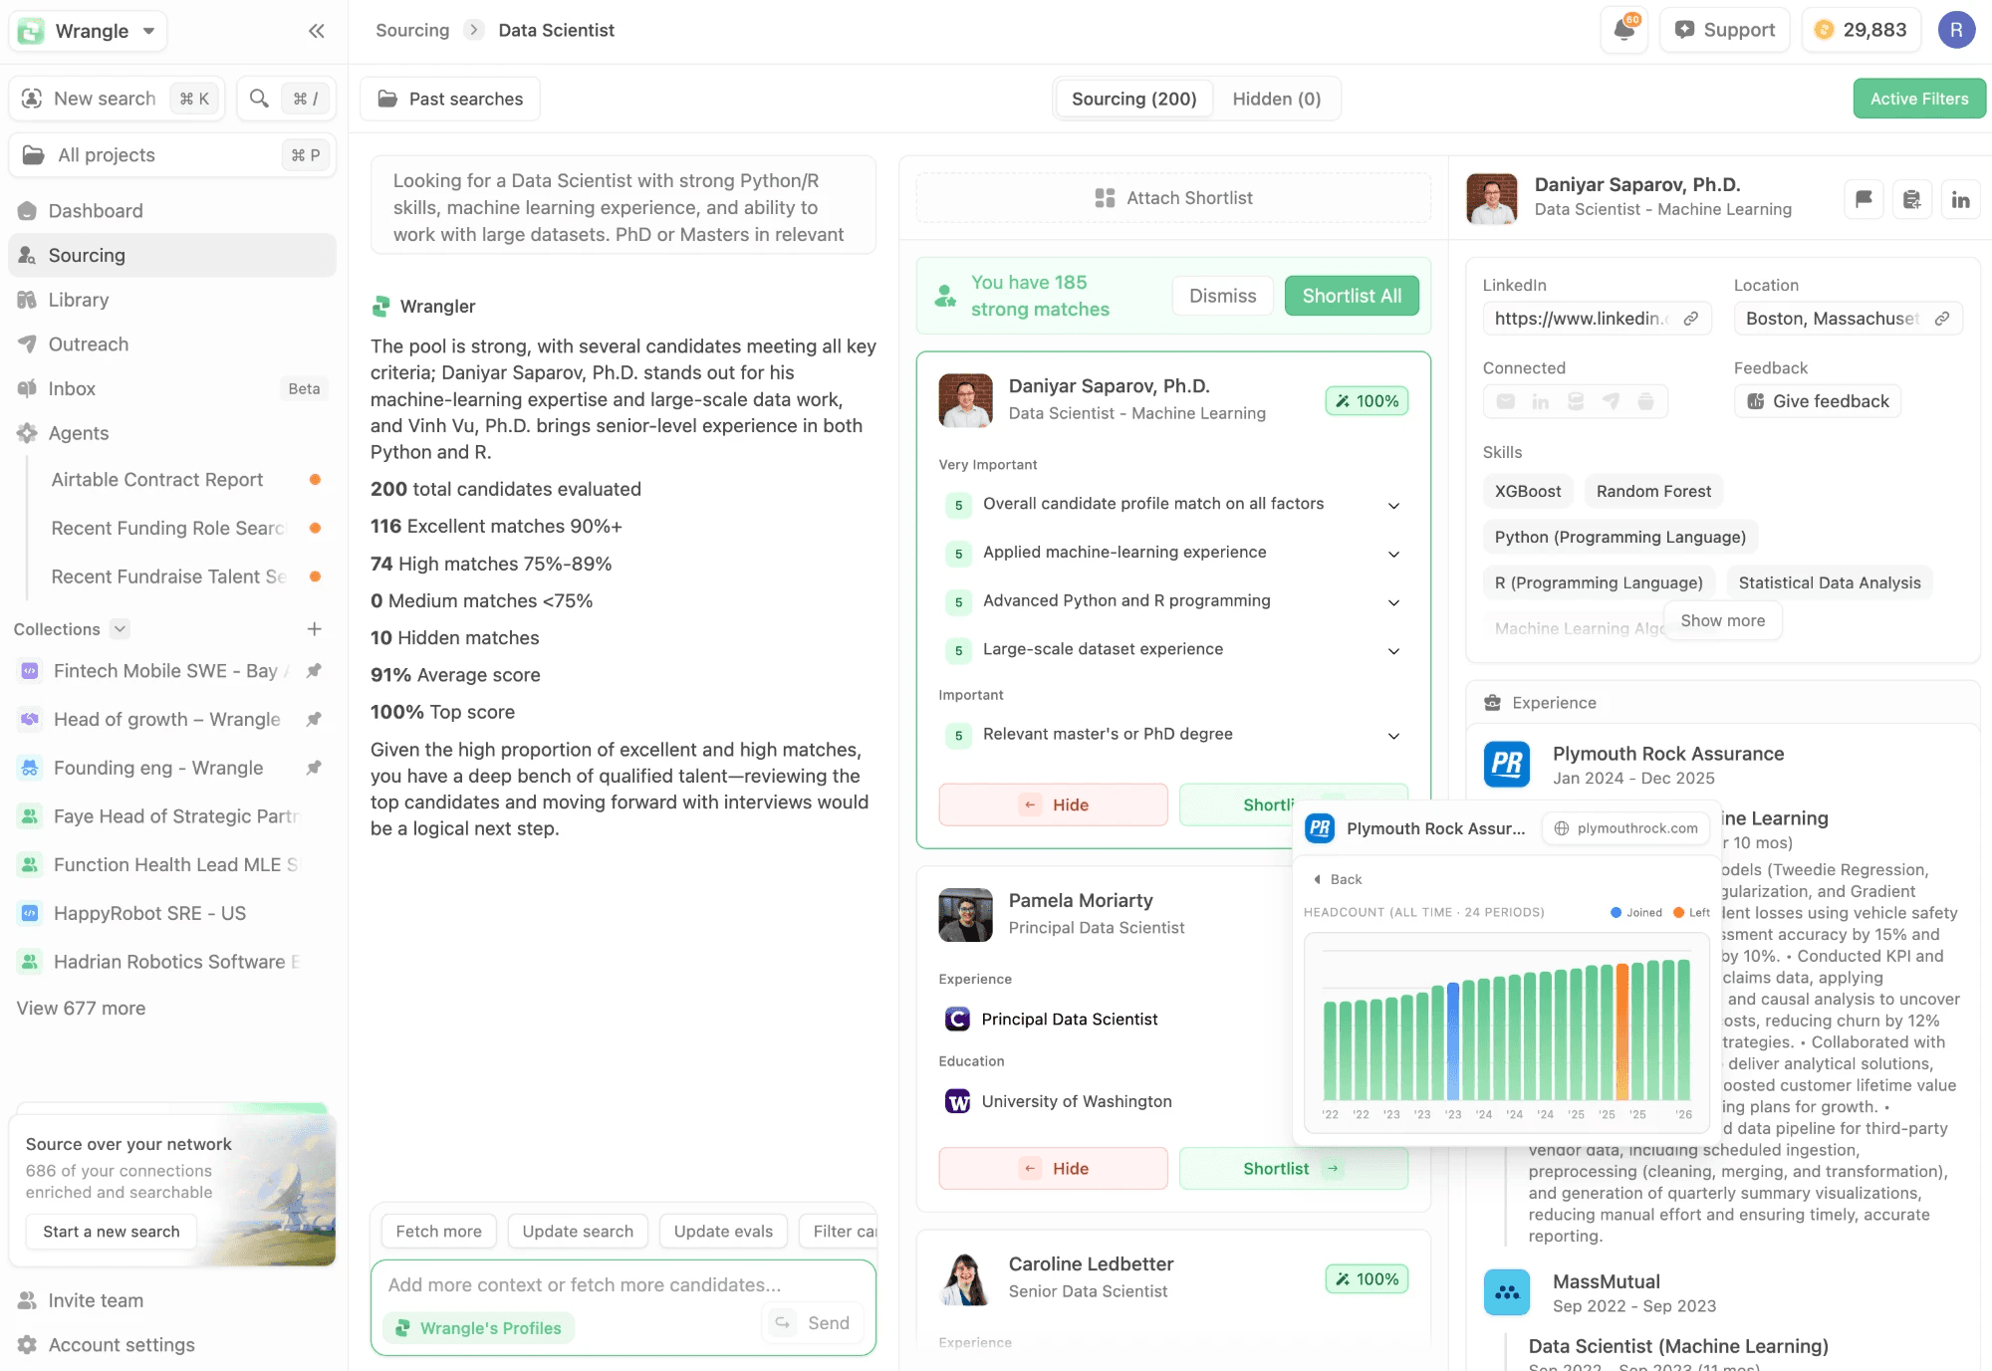This screenshot has height=1371, width=1992.
Task: Expand Applied machine-learning experience criterion
Action: [1393, 554]
